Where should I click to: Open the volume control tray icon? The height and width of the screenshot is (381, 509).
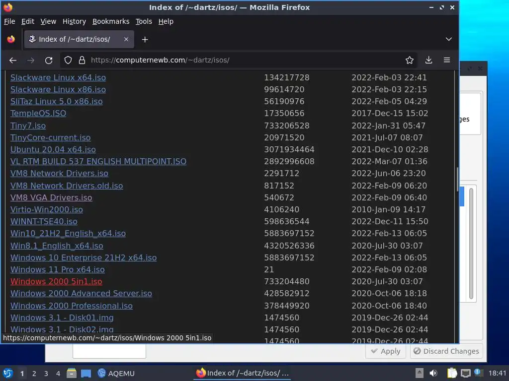tap(433, 374)
